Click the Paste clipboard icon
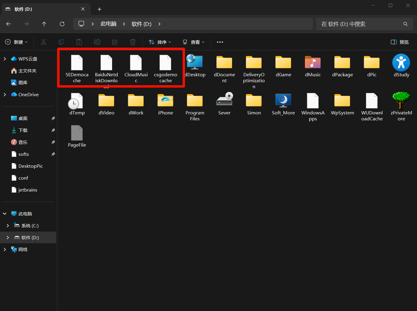 (x=79, y=42)
